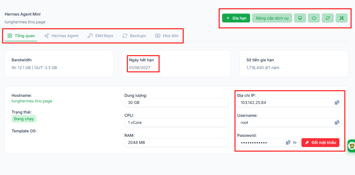Click the reboot refresh arrows icon button
The image size is (355, 175).
click(x=328, y=18)
